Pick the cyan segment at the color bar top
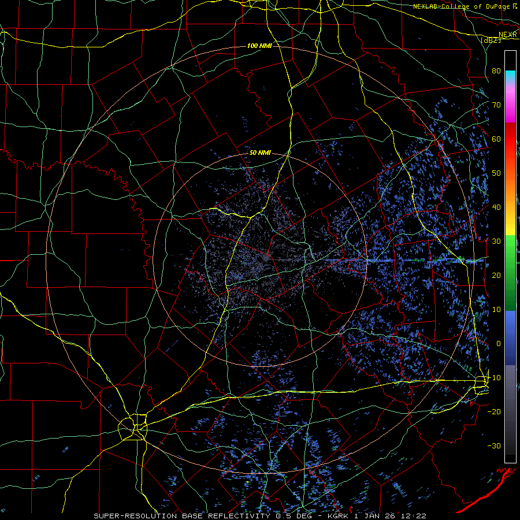This screenshot has width=520, height=520. click(510, 76)
